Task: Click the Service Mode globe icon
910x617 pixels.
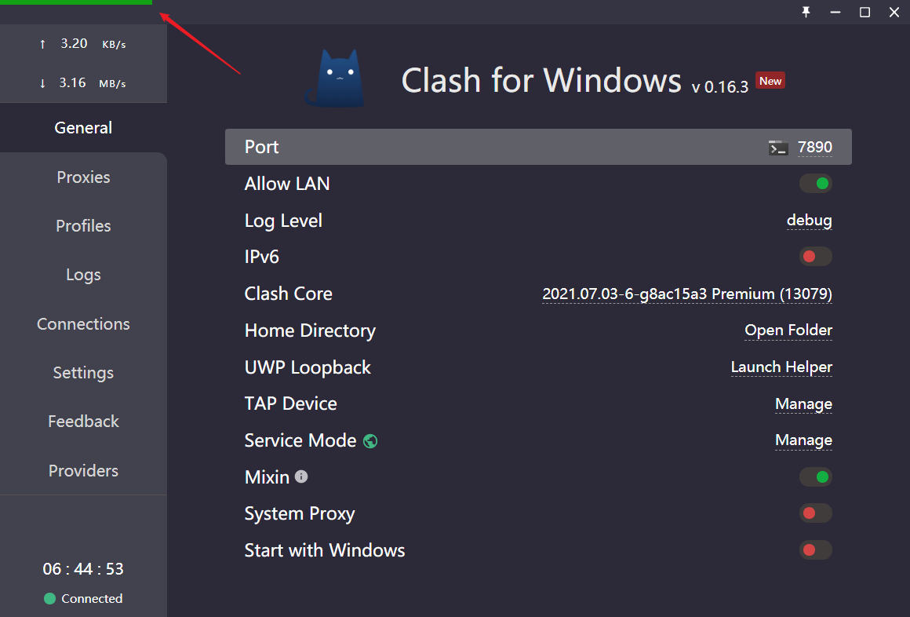Action: 370,441
